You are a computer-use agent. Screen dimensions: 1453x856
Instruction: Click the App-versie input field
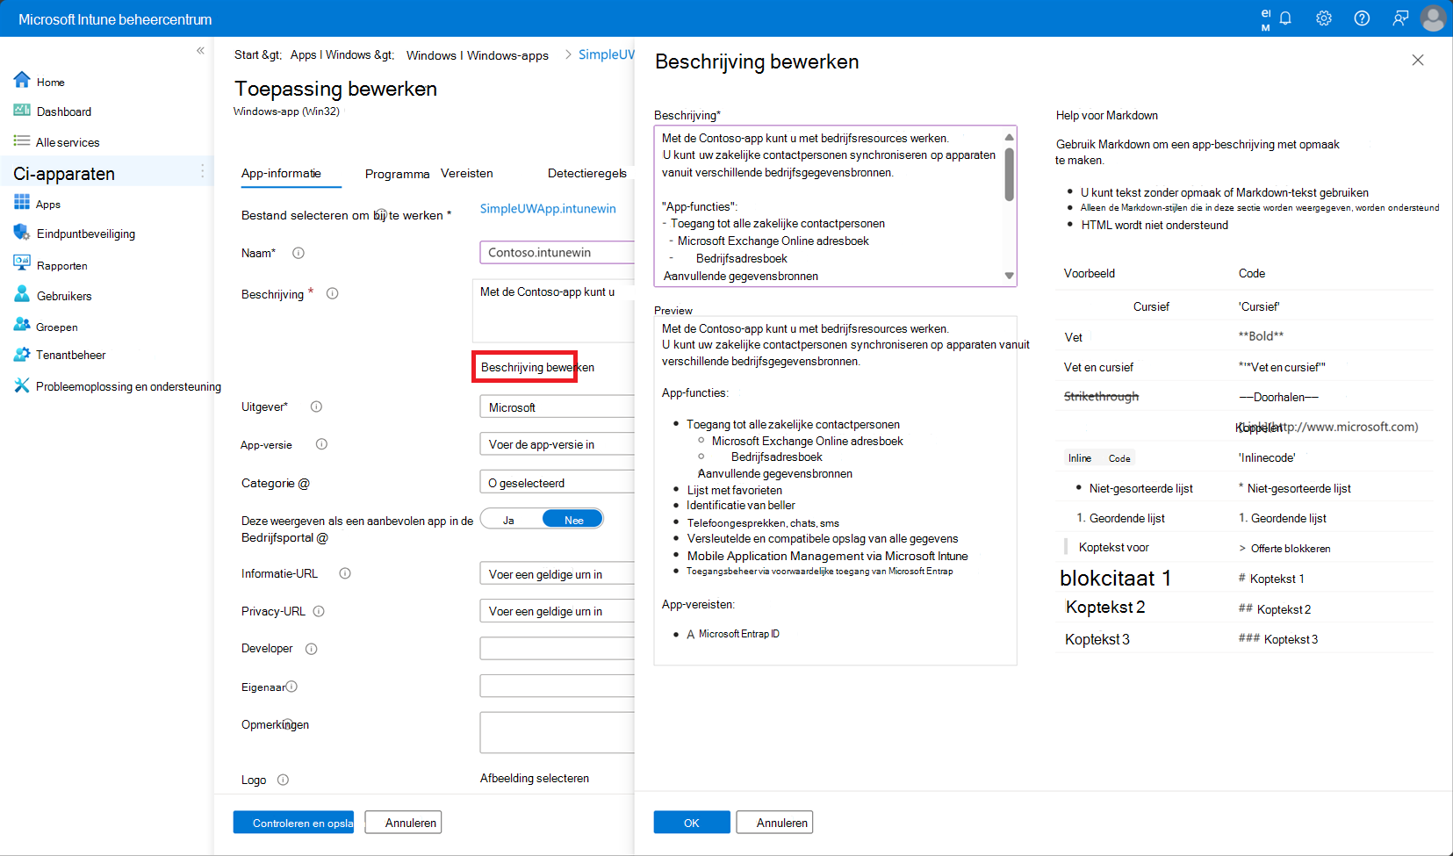pos(557,444)
